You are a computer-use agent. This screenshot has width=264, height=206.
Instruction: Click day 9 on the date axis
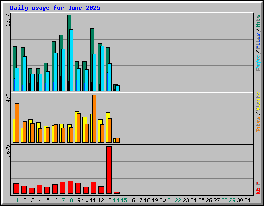[x=79, y=200]
